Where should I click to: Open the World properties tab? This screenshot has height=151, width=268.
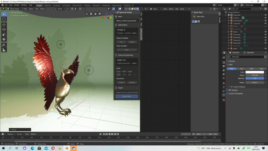click(x=224, y=78)
